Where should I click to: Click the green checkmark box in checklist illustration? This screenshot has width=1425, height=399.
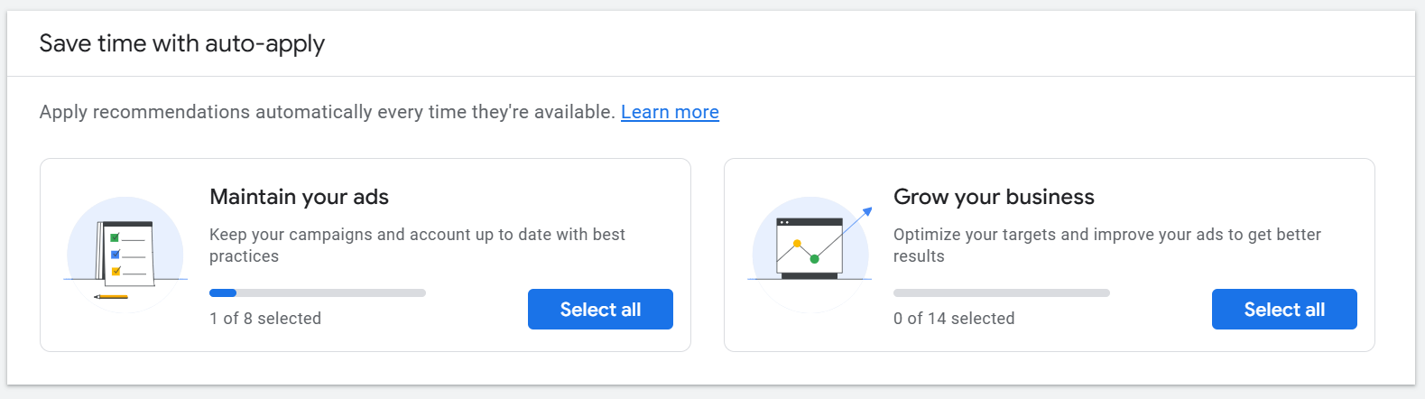click(x=115, y=238)
